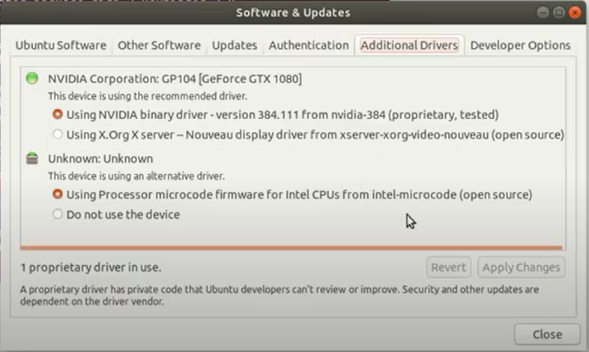Go to the Updates tab
589x352 pixels.
coord(235,46)
